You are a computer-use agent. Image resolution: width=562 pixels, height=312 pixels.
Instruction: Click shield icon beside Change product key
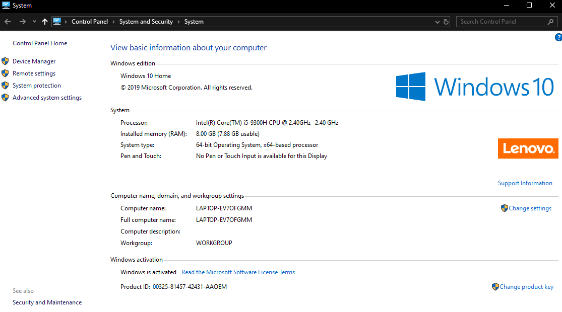coord(495,287)
